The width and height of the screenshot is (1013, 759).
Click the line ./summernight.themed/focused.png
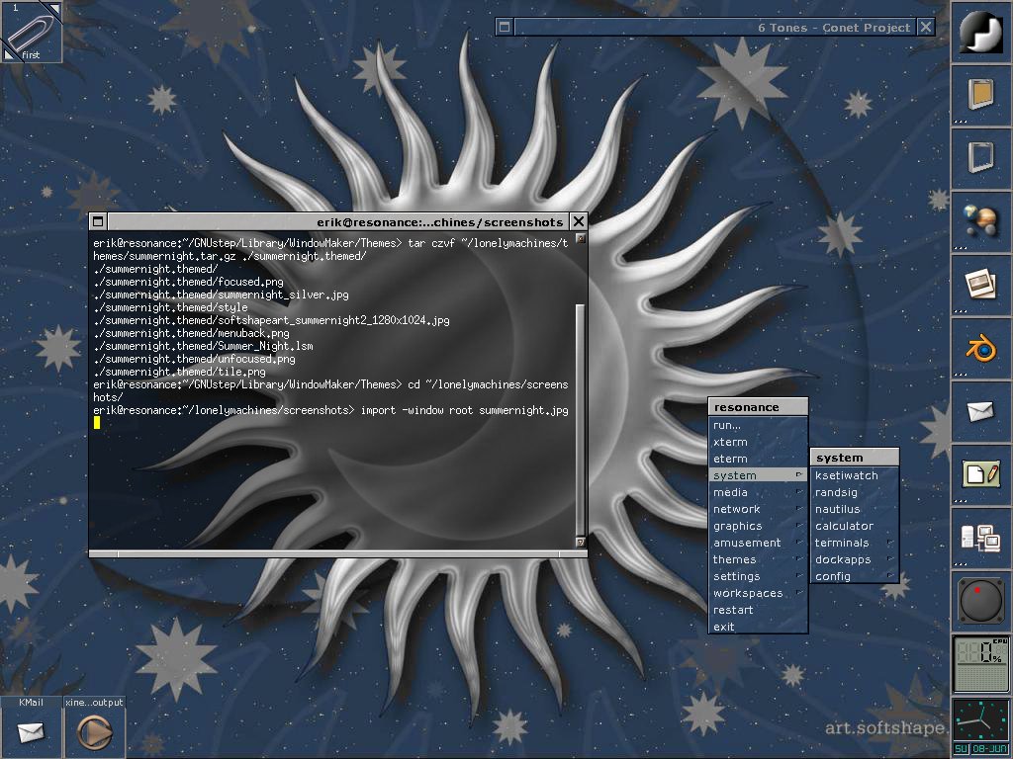click(x=188, y=282)
